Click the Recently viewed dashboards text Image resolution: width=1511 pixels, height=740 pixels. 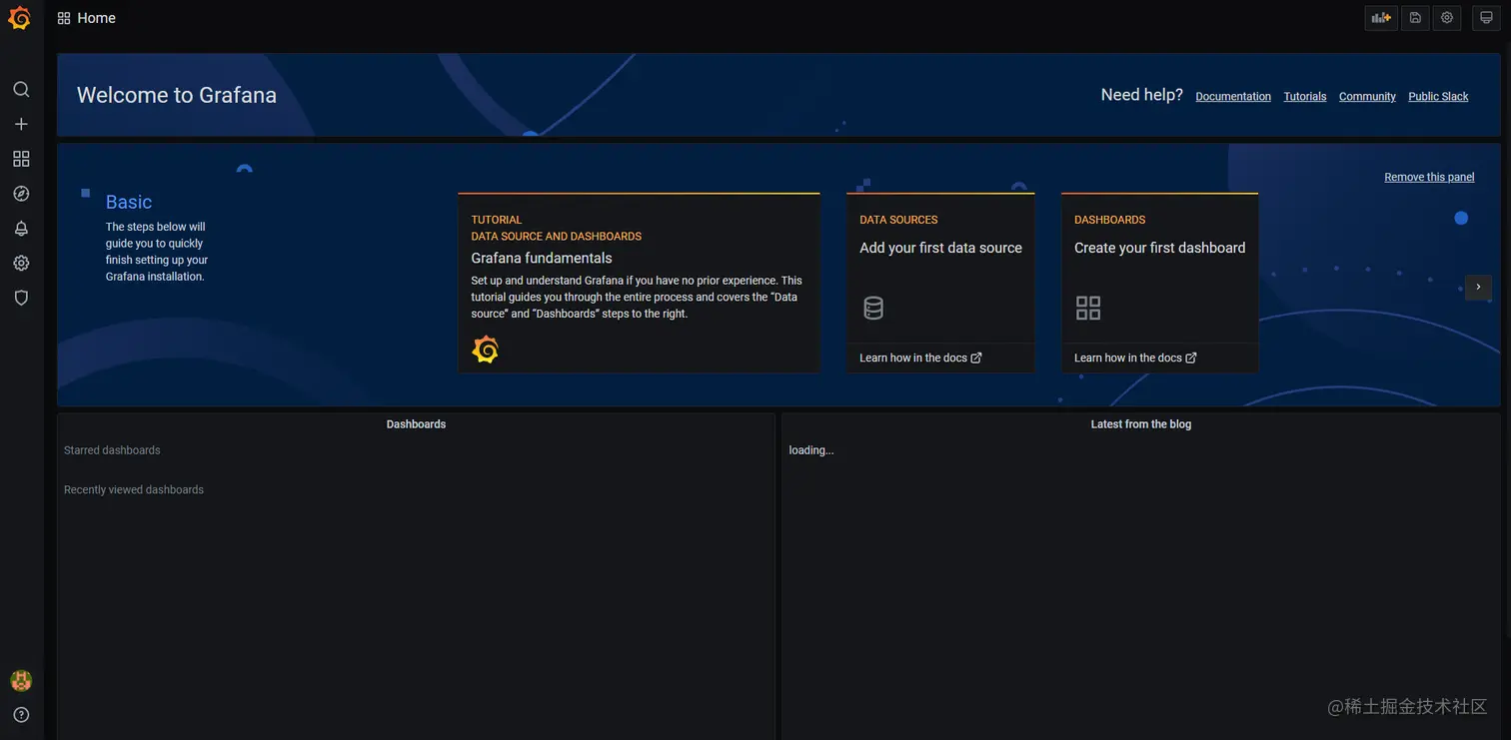[134, 490]
